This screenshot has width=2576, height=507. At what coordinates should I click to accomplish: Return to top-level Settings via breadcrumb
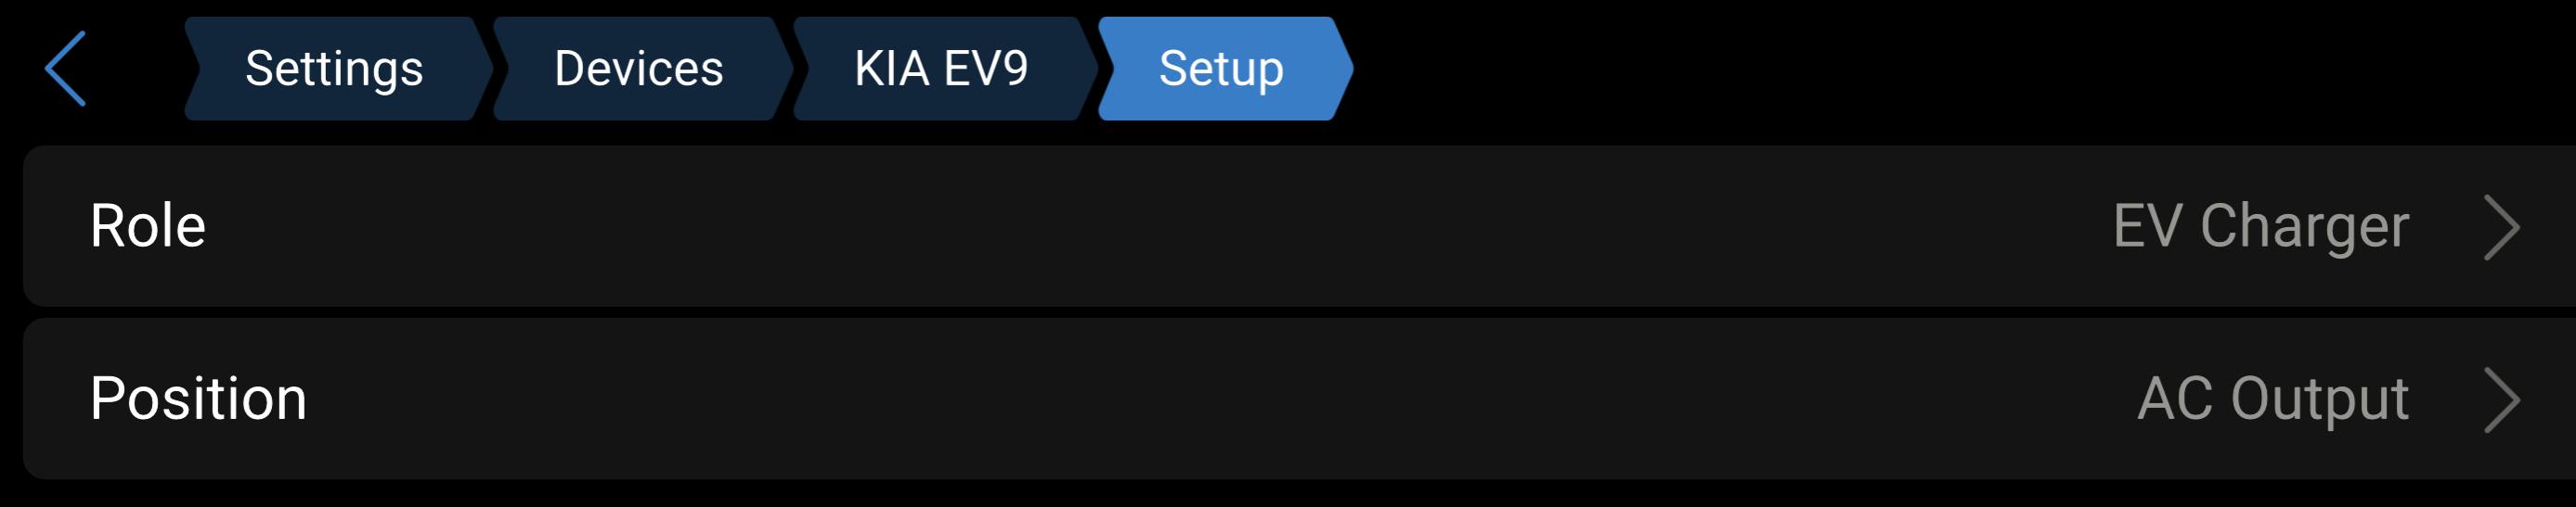pos(334,68)
